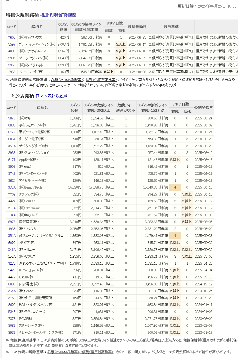Image resolution: width=239 pixels, height=358 pixels.
Task: Open stock code 5248 link
Action: [12, 312]
